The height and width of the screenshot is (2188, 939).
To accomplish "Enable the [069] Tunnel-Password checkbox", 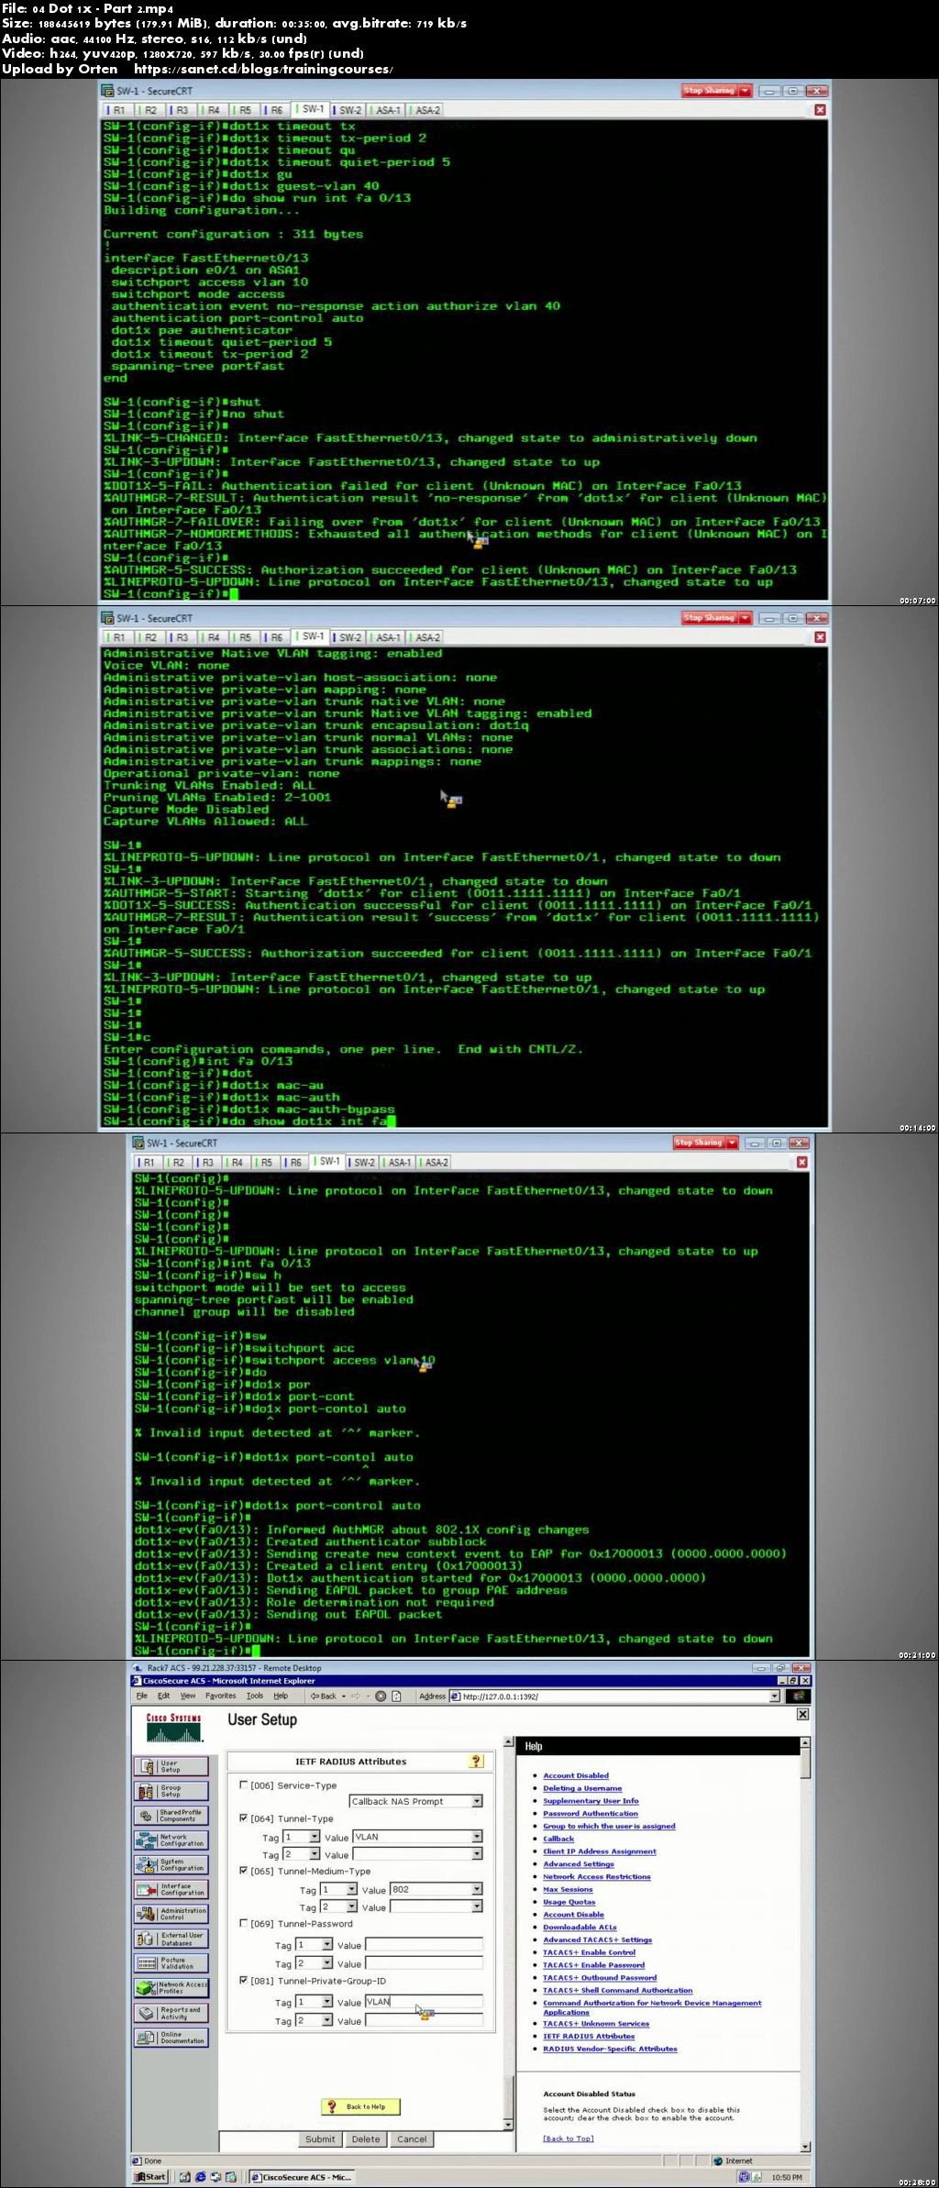I will pos(243,1923).
